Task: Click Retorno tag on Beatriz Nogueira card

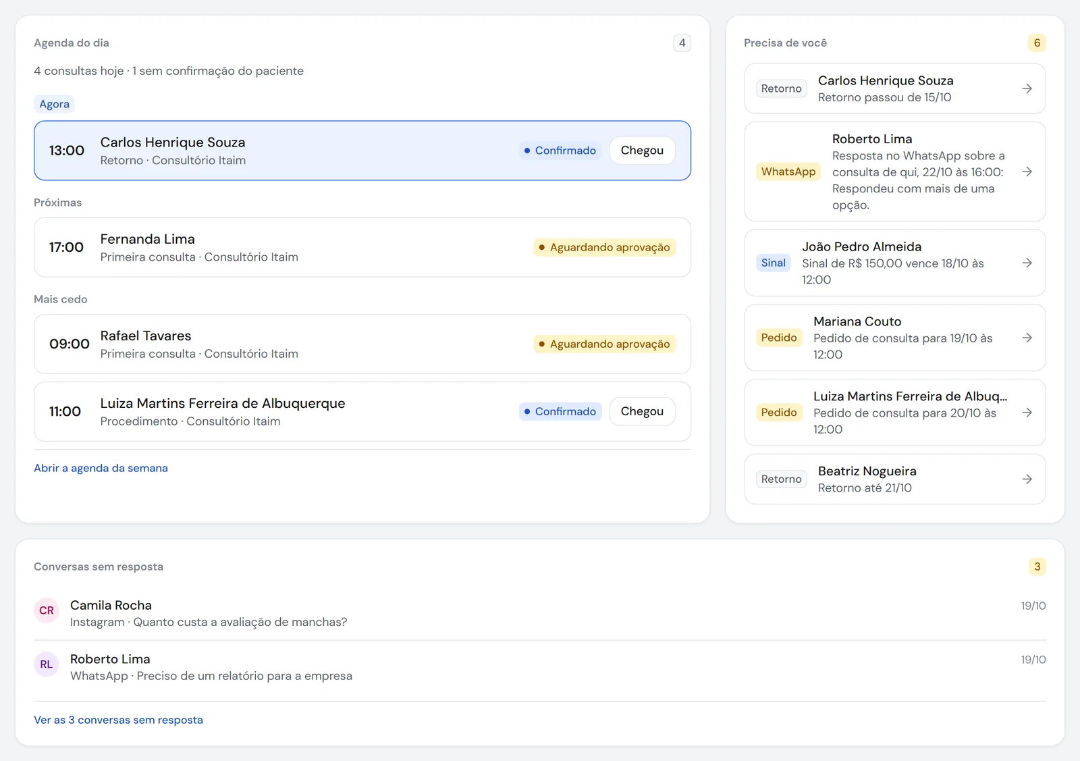Action: [781, 479]
